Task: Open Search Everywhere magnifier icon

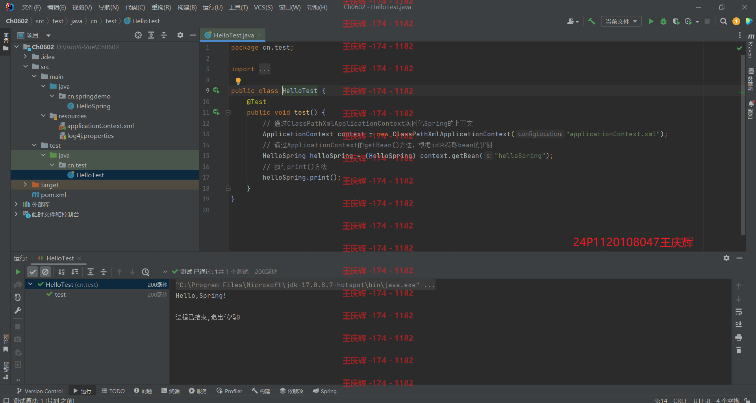Action: [723, 21]
